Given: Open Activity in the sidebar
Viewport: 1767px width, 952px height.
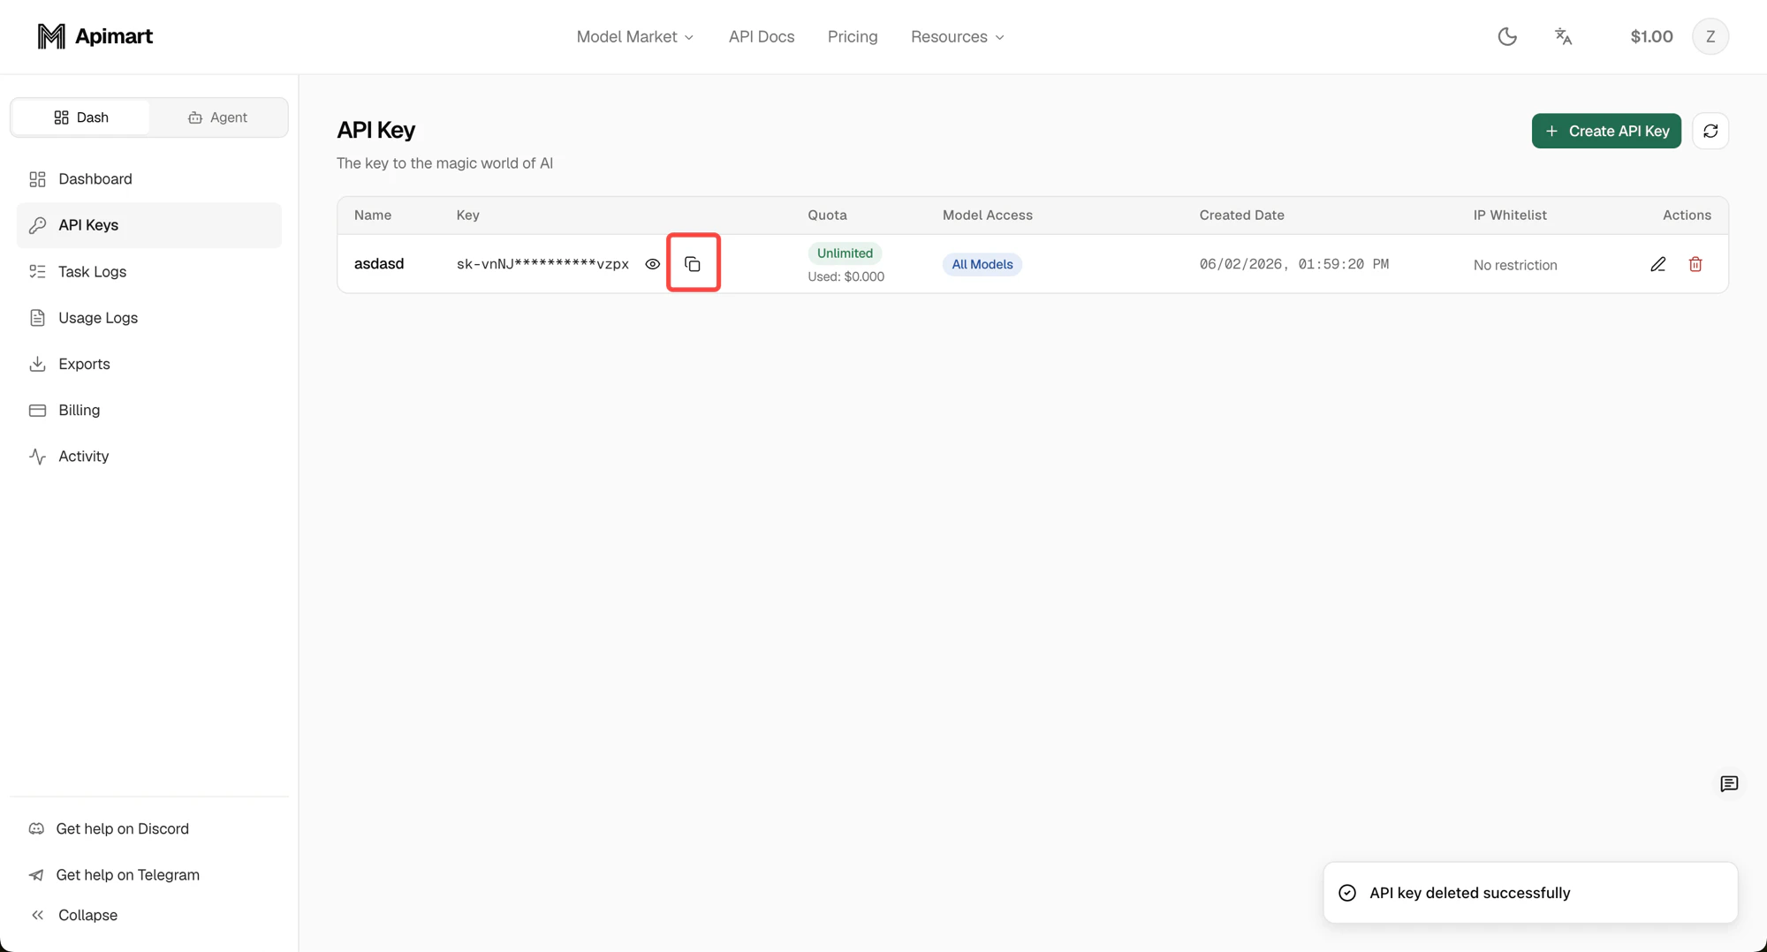Looking at the screenshot, I should [x=148, y=457].
